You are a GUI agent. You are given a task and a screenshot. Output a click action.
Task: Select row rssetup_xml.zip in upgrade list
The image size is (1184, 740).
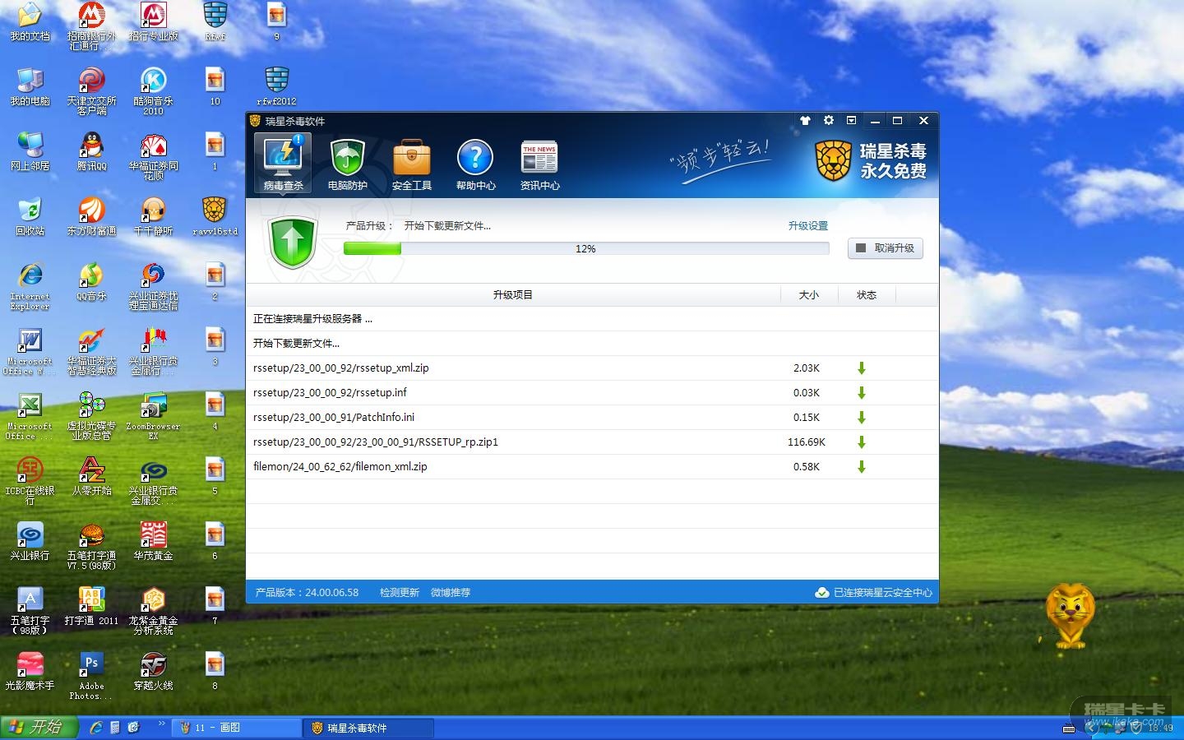tap(592, 368)
